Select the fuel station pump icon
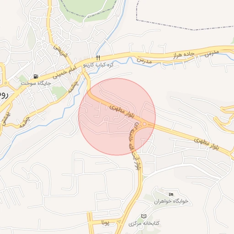The image size is (234, 234). pyautogui.click(x=36, y=76)
